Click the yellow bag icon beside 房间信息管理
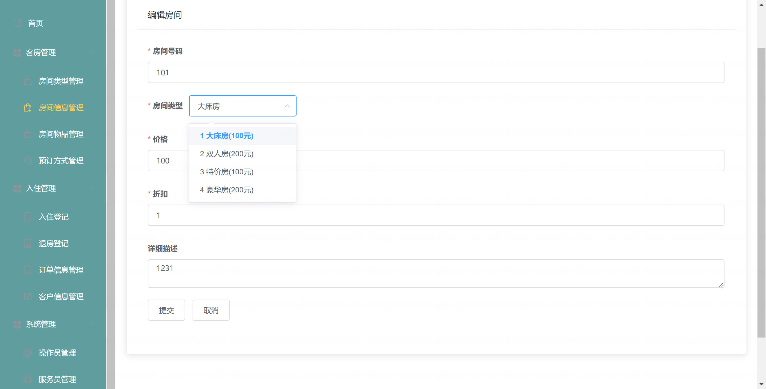Viewport: 766px width, 389px height. tap(28, 107)
